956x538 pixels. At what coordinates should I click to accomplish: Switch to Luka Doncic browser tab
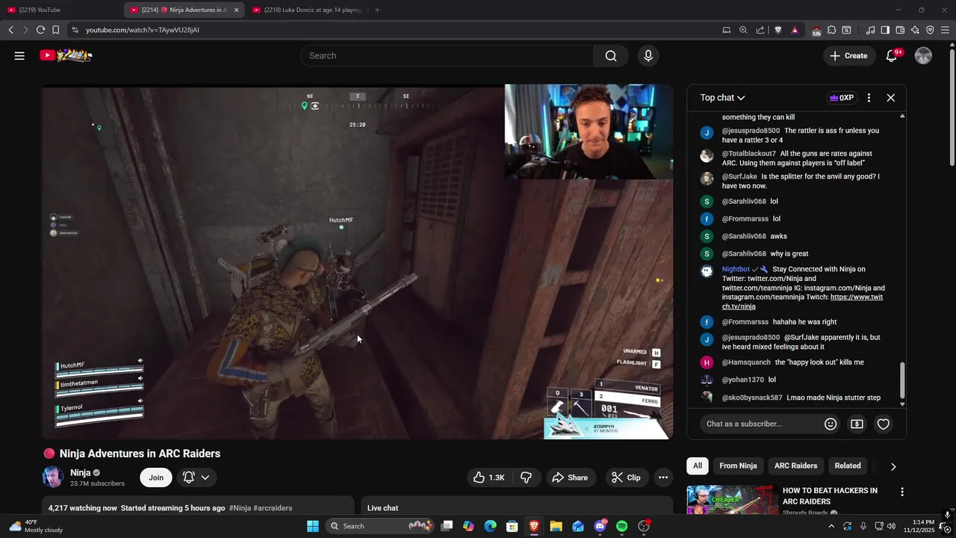pos(306,10)
